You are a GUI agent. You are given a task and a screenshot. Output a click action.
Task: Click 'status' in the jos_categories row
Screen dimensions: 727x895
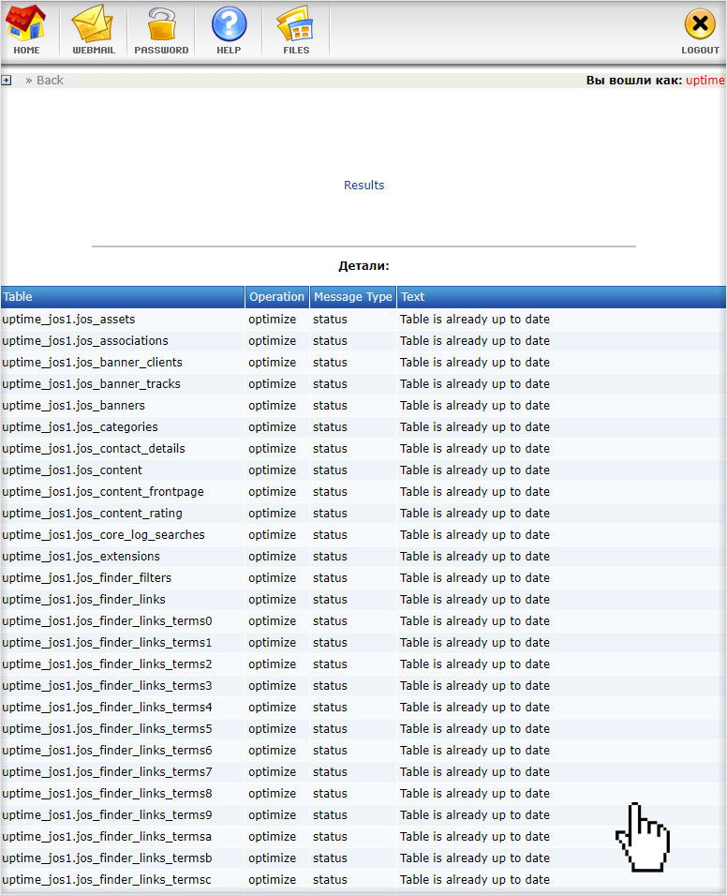click(x=330, y=427)
